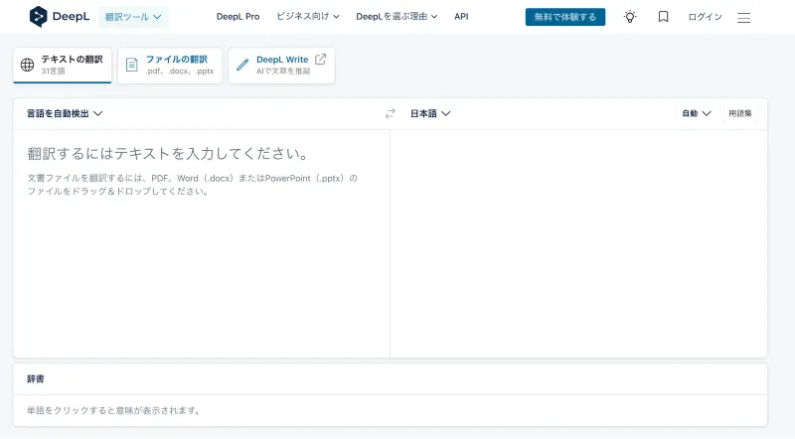Open the 翻訳ツール dropdown
Viewport: 795px width, 439px height.
133,17
